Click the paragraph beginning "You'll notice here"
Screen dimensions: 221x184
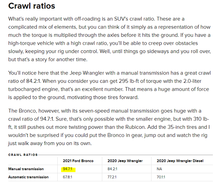click(x=109, y=86)
